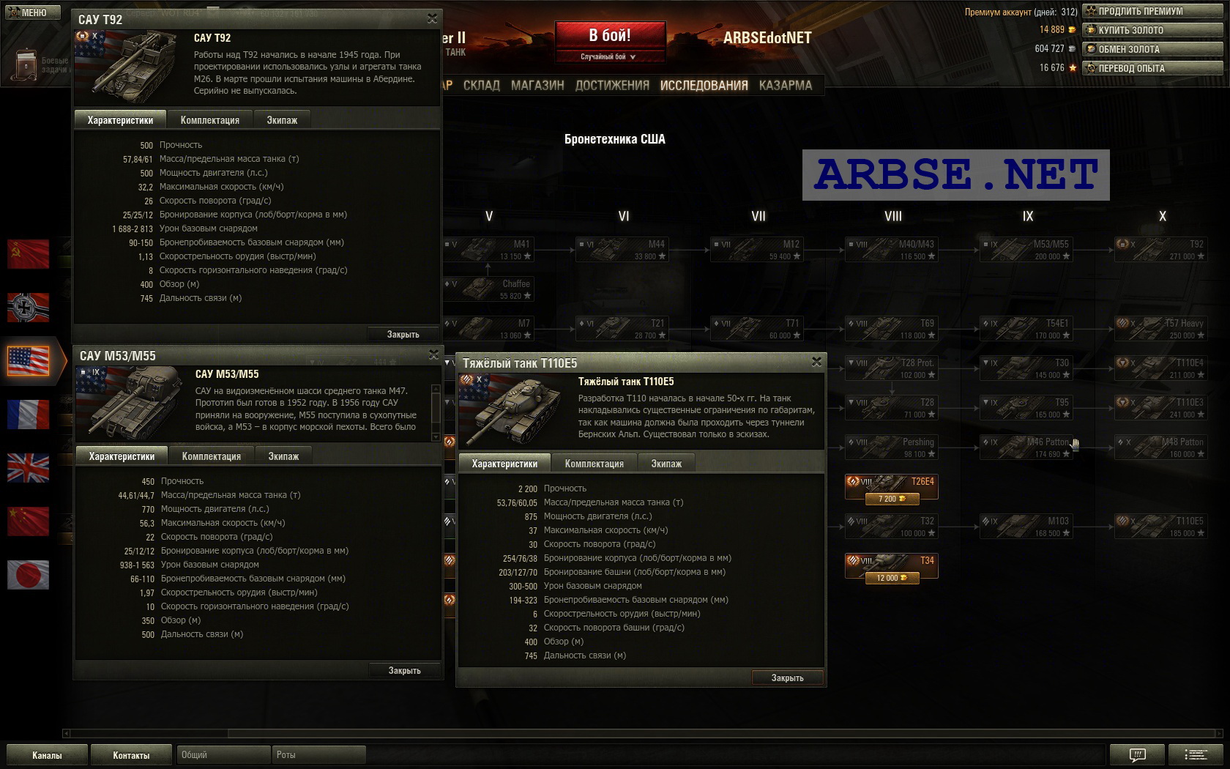Open the СКЛАД menu section
The height and width of the screenshot is (769, 1230).
[x=481, y=86]
